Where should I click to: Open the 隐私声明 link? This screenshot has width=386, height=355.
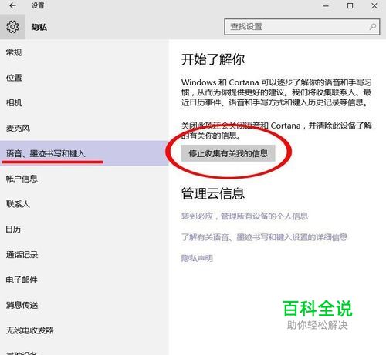point(197,258)
